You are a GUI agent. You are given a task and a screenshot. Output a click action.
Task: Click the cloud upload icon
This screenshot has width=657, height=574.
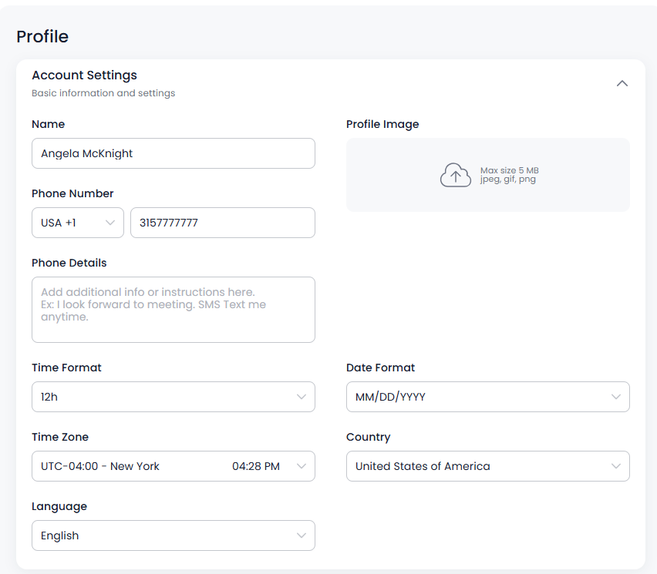[456, 175]
